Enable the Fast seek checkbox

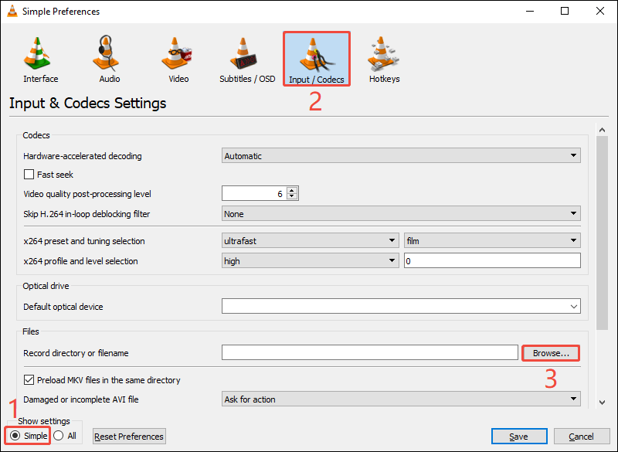pyautogui.click(x=29, y=174)
